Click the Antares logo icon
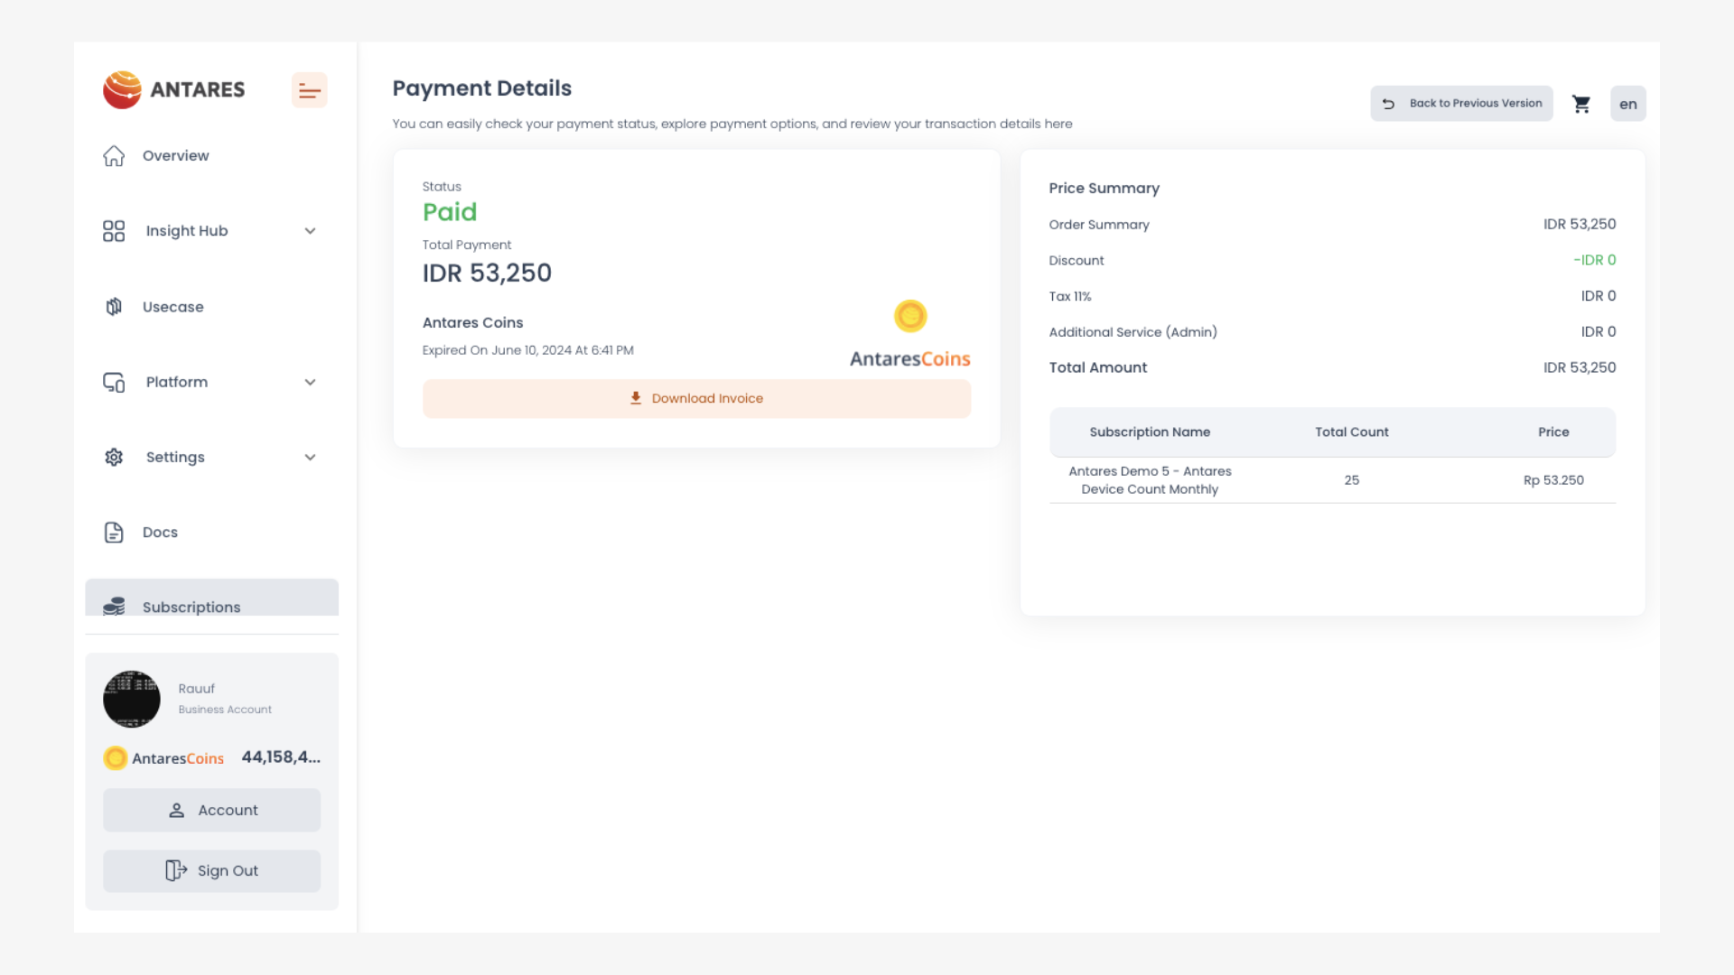 (122, 89)
